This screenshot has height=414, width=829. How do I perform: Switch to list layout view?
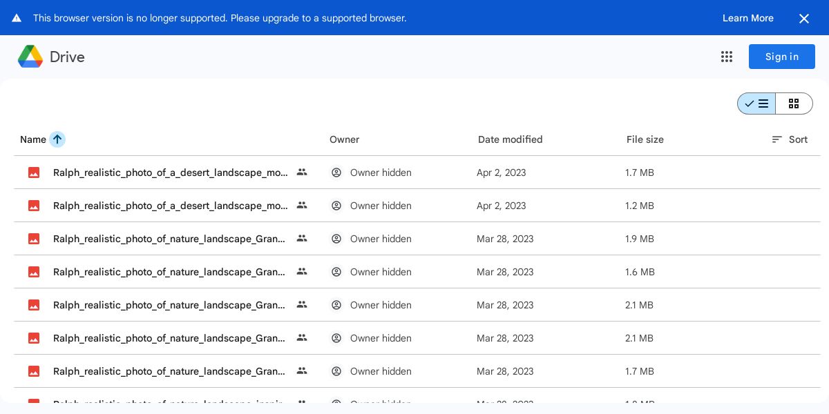pos(756,103)
